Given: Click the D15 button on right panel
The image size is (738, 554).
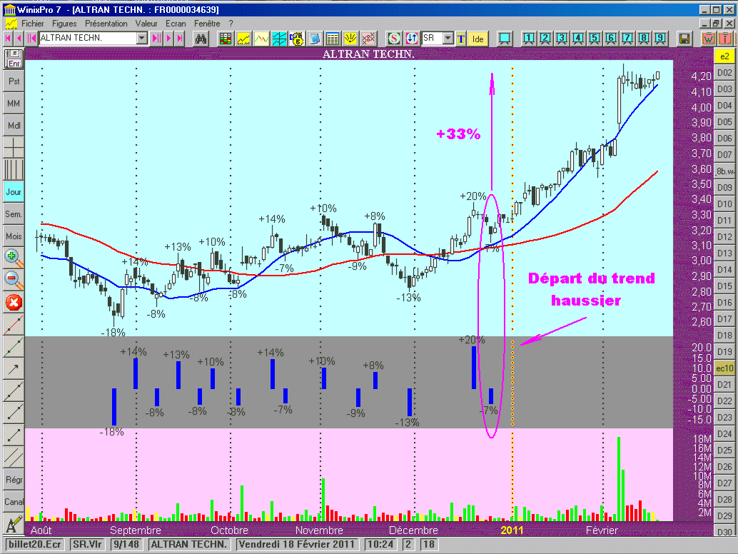Looking at the screenshot, I should point(724,286).
